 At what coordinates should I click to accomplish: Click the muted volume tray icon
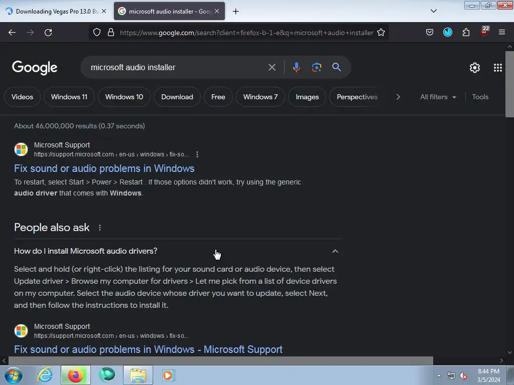[x=463, y=376]
